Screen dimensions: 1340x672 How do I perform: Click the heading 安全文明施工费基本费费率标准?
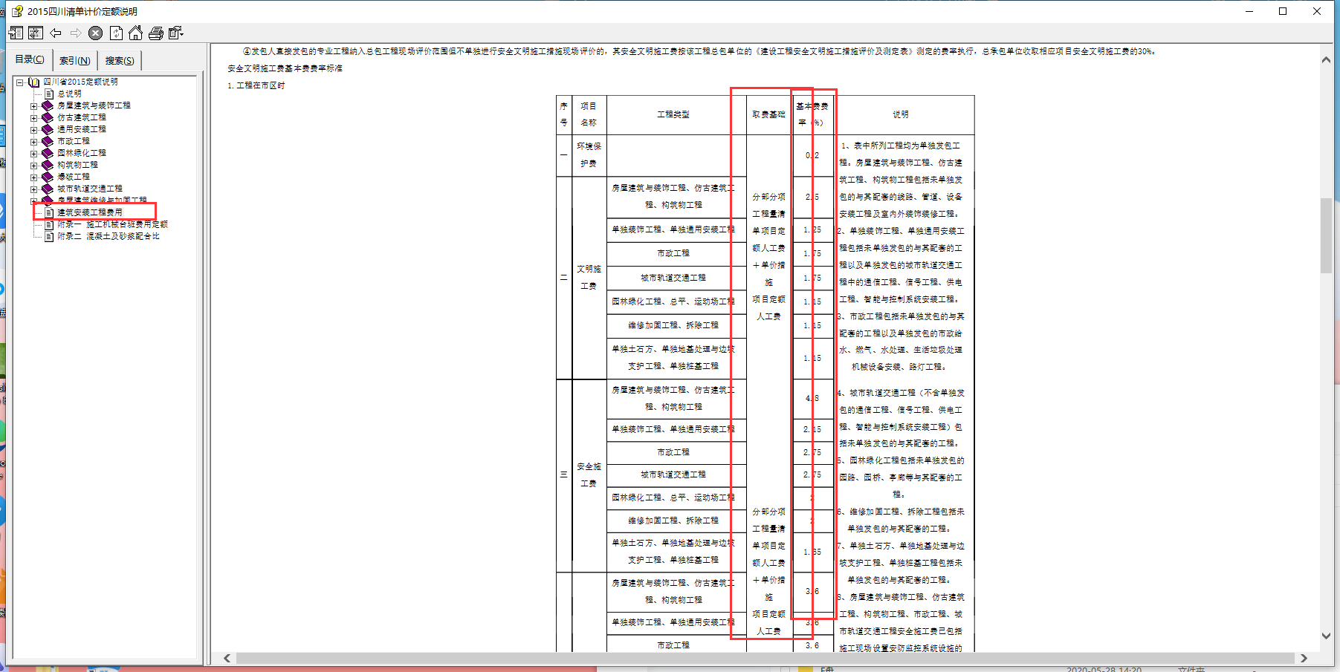[x=285, y=68]
